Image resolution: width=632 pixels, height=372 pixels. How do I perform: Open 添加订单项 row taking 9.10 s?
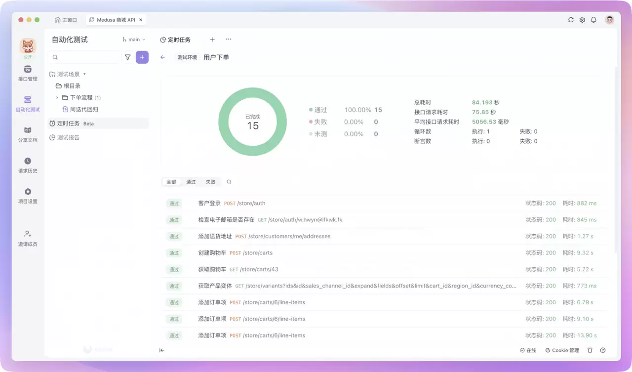tap(385, 319)
